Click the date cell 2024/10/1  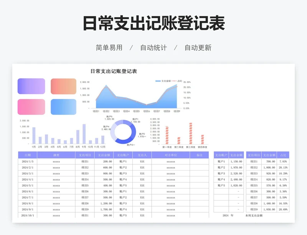(x=28, y=215)
